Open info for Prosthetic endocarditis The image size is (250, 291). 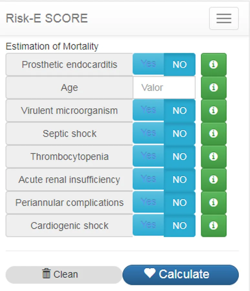pyautogui.click(x=214, y=65)
